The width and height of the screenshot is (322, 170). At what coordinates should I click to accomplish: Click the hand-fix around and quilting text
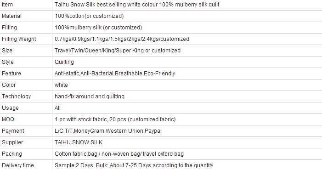[90, 96]
